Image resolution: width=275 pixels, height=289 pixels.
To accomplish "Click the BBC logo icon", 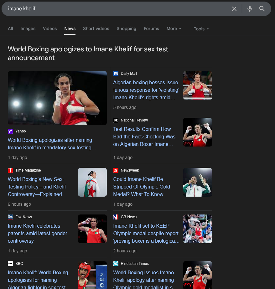I will (10, 264).
